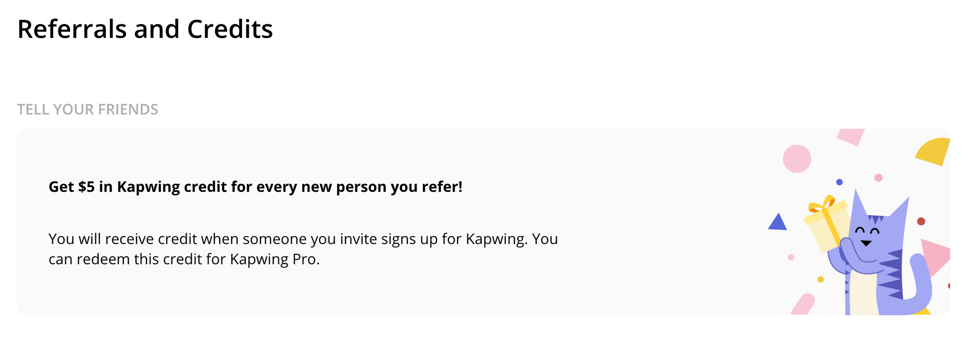Click the large pink circle
The width and height of the screenshot is (972, 340).
tap(797, 159)
